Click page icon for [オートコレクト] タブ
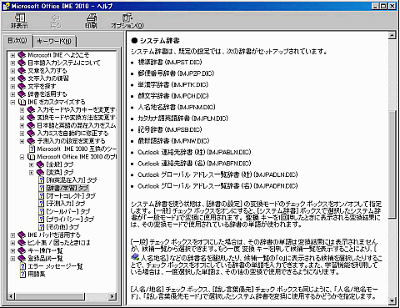The height and width of the screenshot is (308, 400). point(42,196)
